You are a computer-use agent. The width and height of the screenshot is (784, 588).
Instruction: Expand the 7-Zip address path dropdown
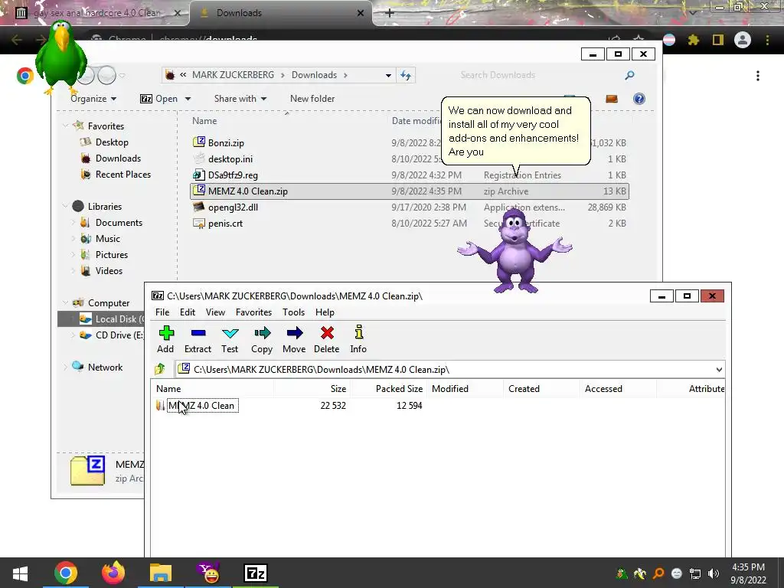tap(718, 370)
